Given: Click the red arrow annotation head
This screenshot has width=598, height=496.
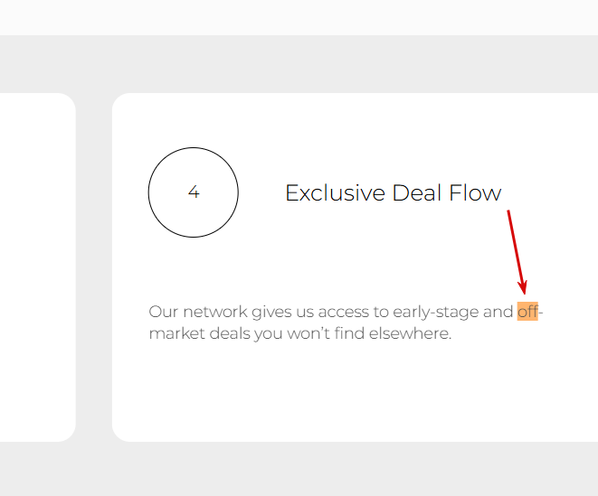Looking at the screenshot, I should tap(523, 287).
